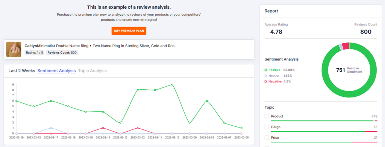Click the BUY PREMIUM PLAN button

click(x=129, y=31)
